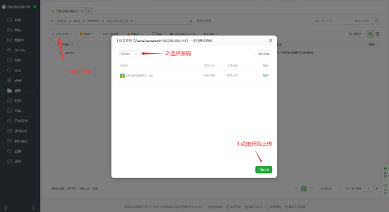Click the next page arrow
Screen dimensions: 389x212
coord(311,189)
